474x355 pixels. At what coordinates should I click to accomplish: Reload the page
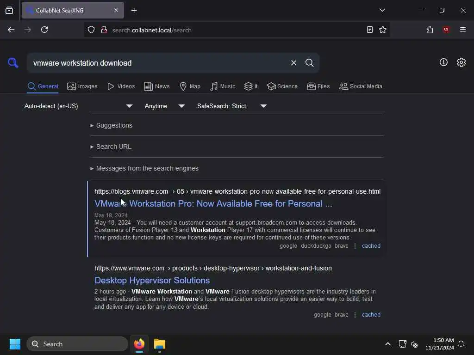pyautogui.click(x=44, y=30)
